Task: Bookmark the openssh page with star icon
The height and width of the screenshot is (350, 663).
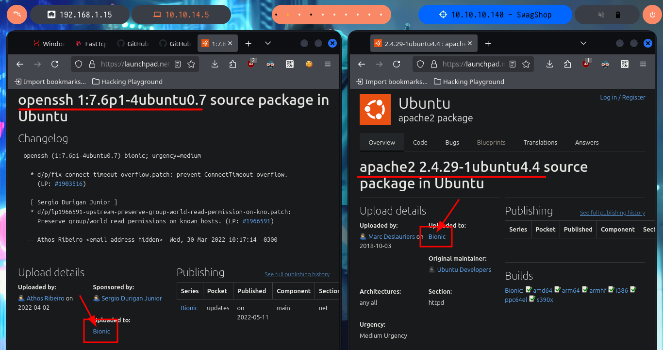Action: [191, 64]
